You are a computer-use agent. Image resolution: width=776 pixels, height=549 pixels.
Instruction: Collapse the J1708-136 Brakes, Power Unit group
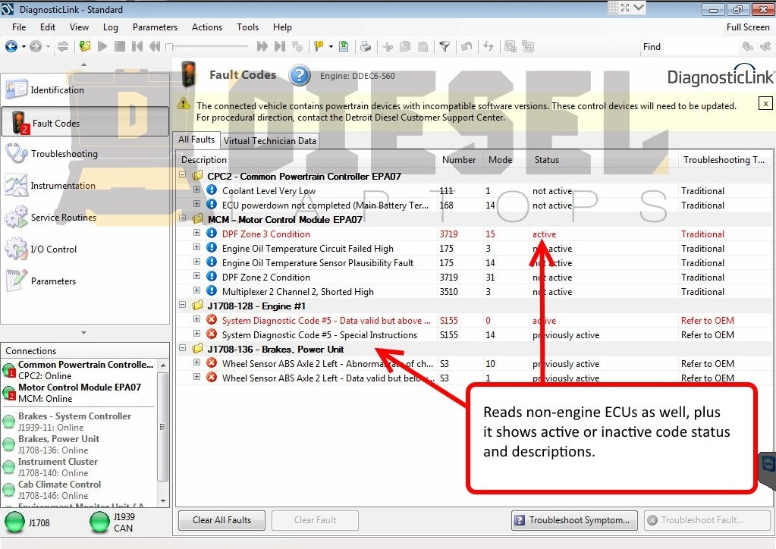pos(182,348)
